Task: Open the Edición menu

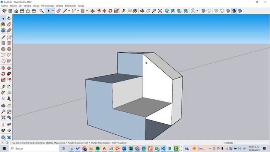Action: click(13, 6)
